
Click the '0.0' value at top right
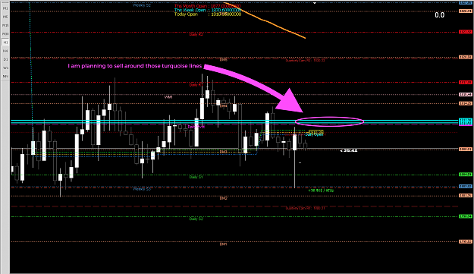[x=440, y=15]
